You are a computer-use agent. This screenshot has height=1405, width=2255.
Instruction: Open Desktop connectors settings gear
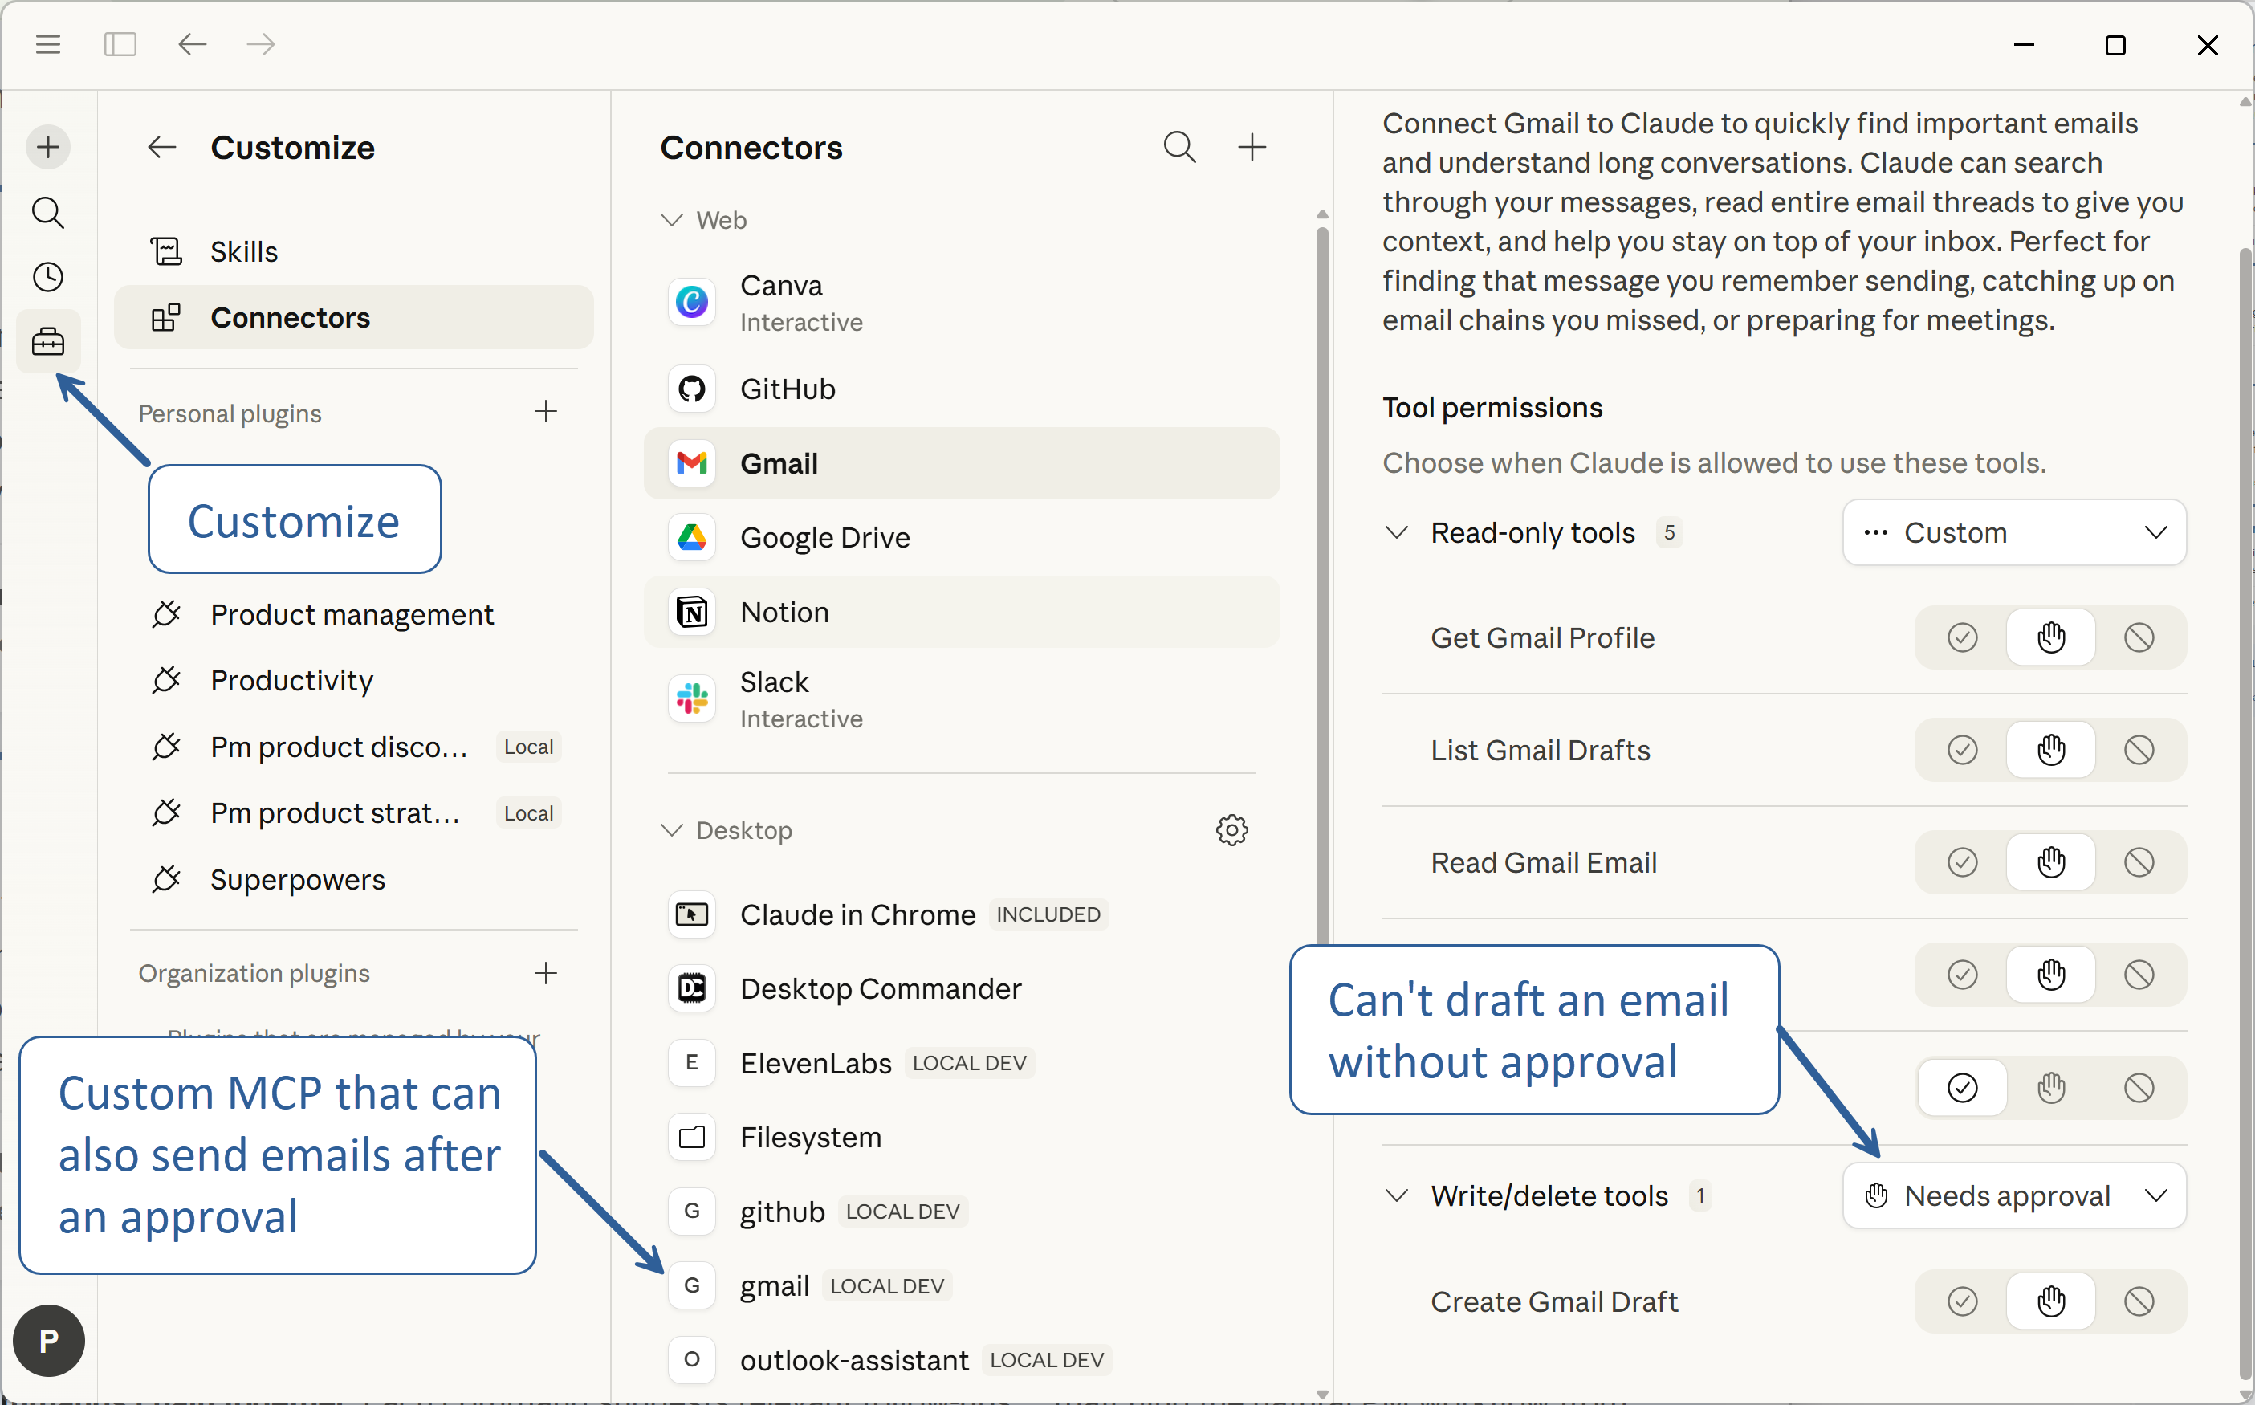coord(1231,830)
